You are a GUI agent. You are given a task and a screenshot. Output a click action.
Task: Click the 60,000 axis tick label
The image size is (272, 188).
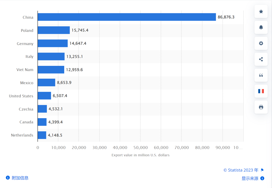[161, 148]
